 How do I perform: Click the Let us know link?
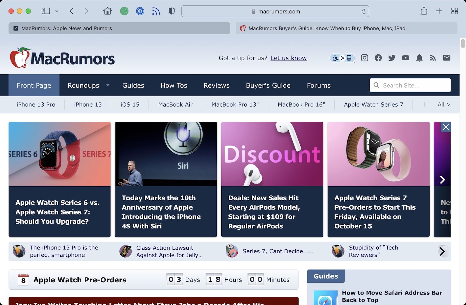click(288, 58)
